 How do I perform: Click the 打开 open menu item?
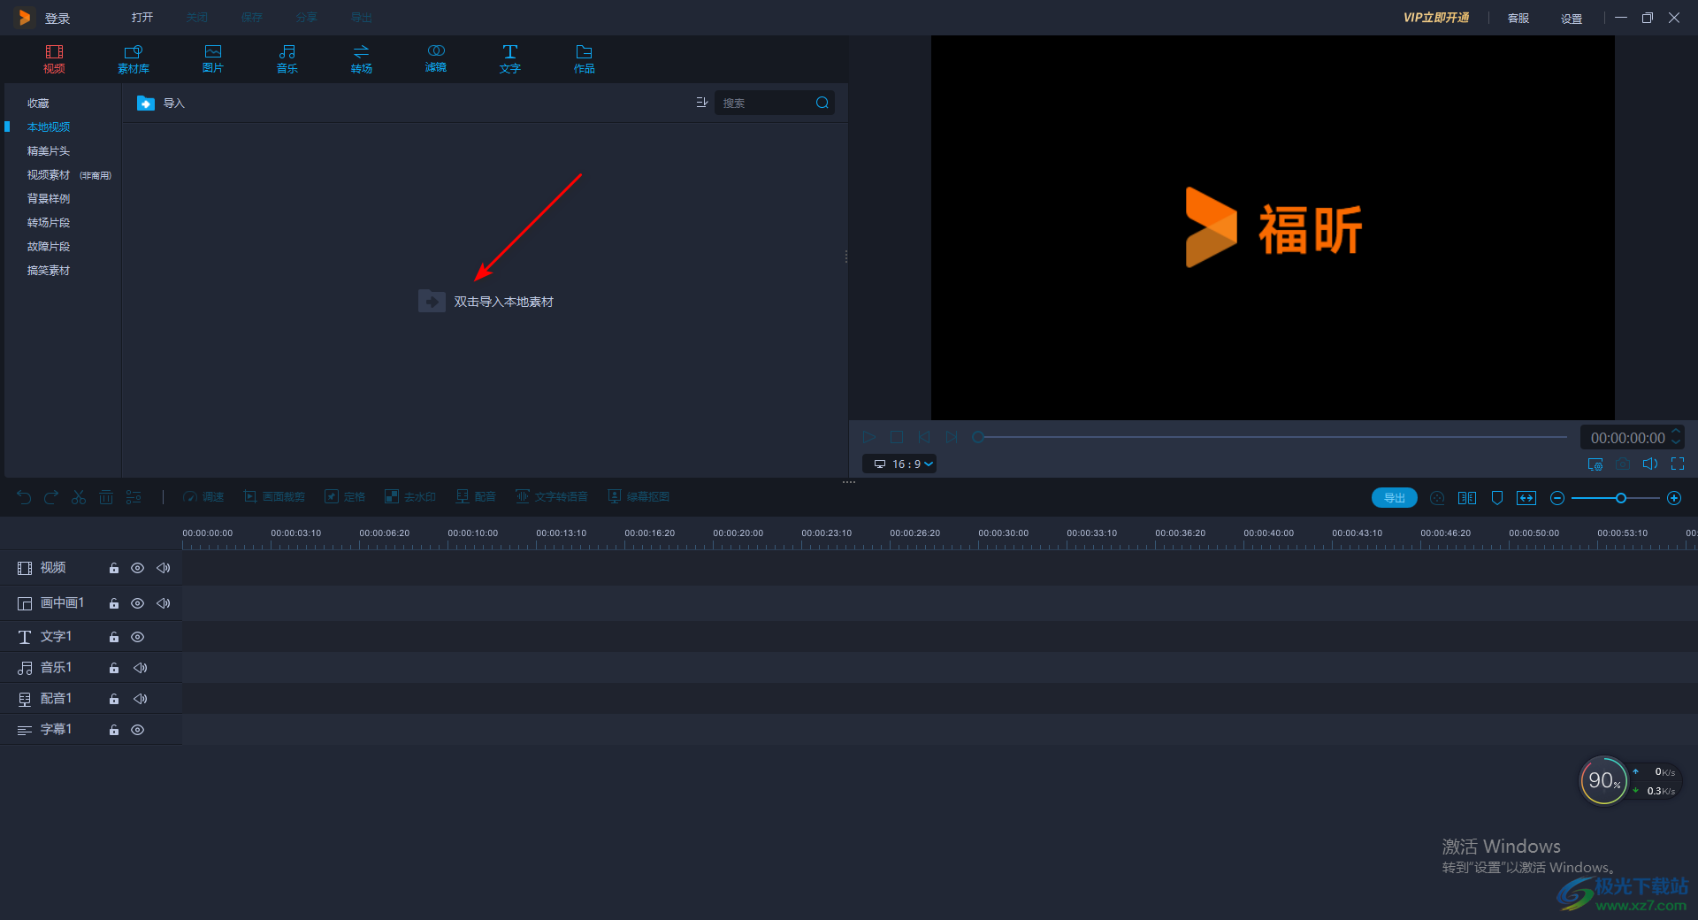pos(142,18)
